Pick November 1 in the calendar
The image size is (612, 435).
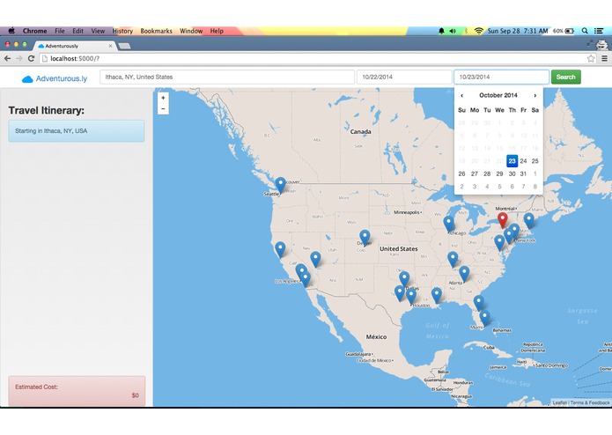tap(535, 174)
